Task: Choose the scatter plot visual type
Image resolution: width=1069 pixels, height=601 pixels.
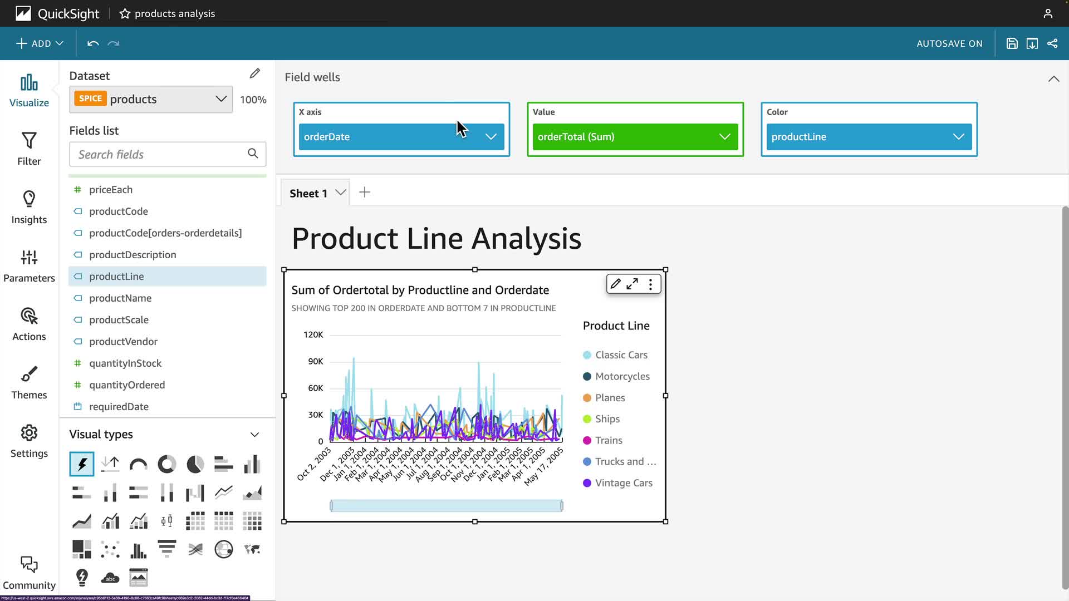Action: [110, 549]
